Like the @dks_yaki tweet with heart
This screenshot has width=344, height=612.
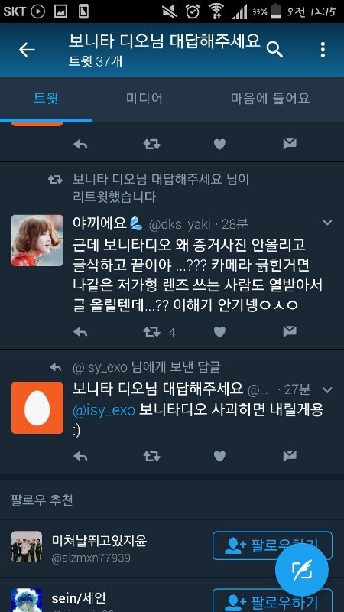tap(220, 332)
